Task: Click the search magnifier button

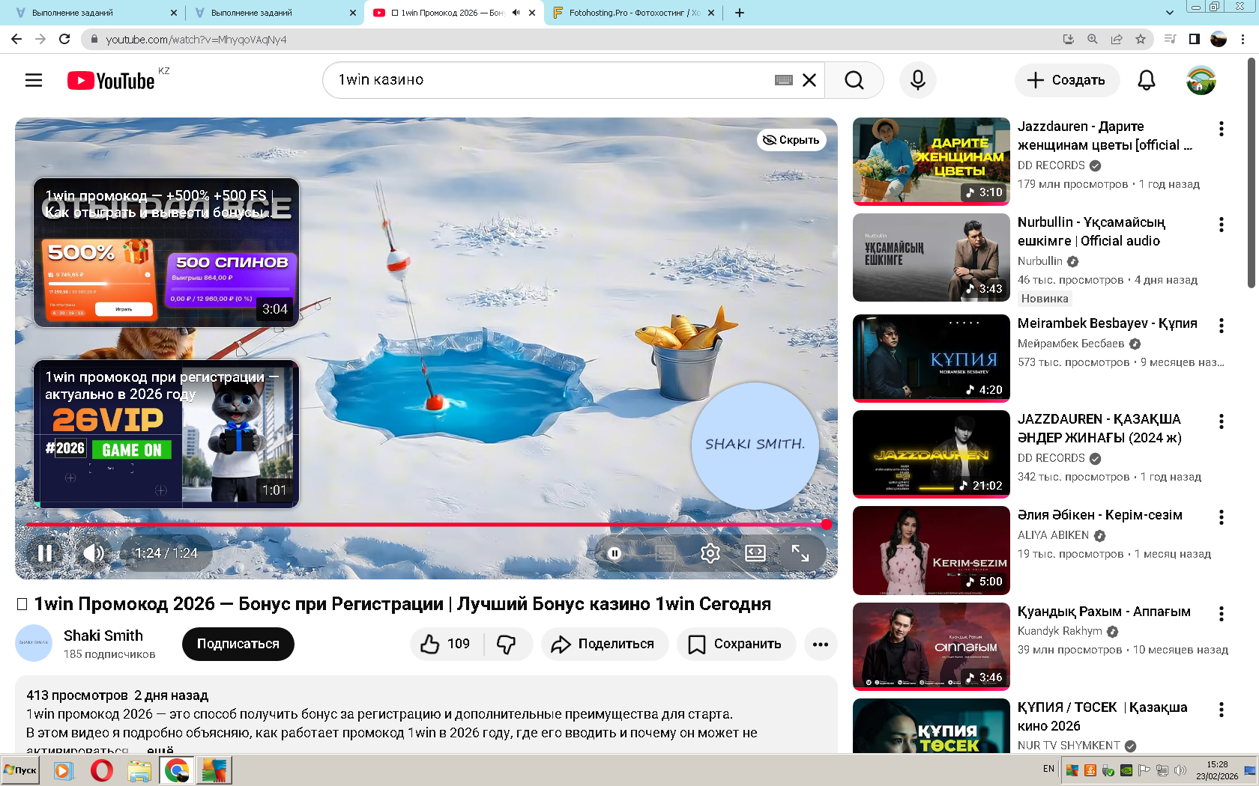Action: pyautogui.click(x=854, y=80)
